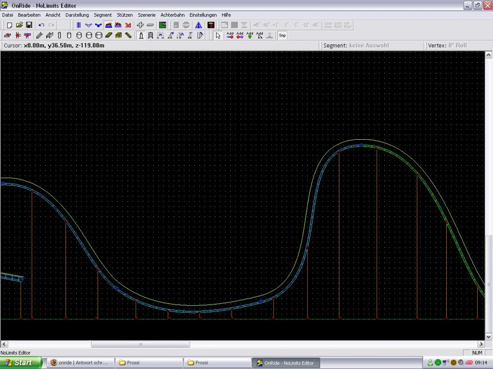This screenshot has width=493, height=369.
Task: Open the Hilfe menu
Action: pyautogui.click(x=226, y=15)
